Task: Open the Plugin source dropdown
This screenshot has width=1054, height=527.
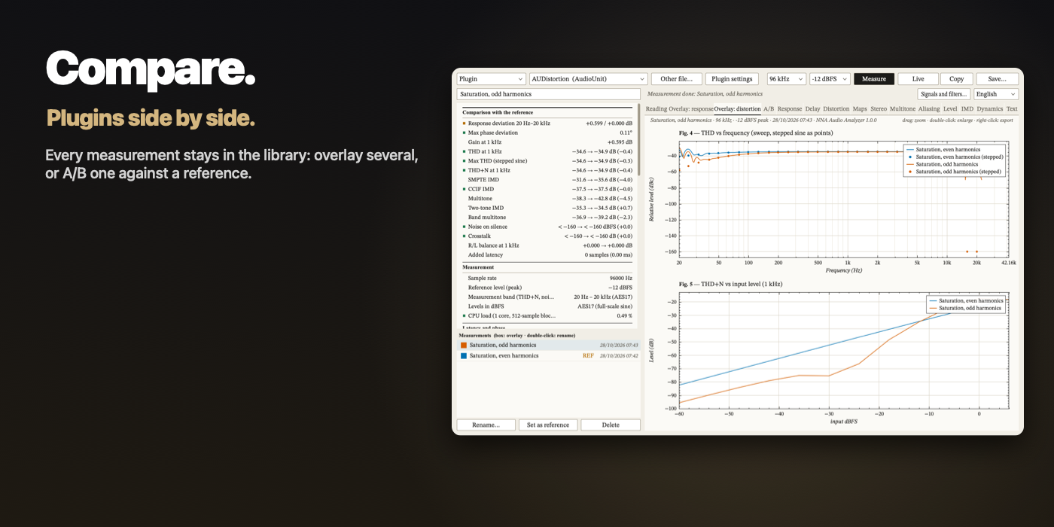Action: pyautogui.click(x=492, y=79)
